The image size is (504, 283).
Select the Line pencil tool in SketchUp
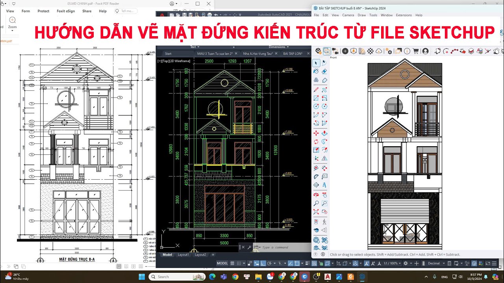click(316, 90)
